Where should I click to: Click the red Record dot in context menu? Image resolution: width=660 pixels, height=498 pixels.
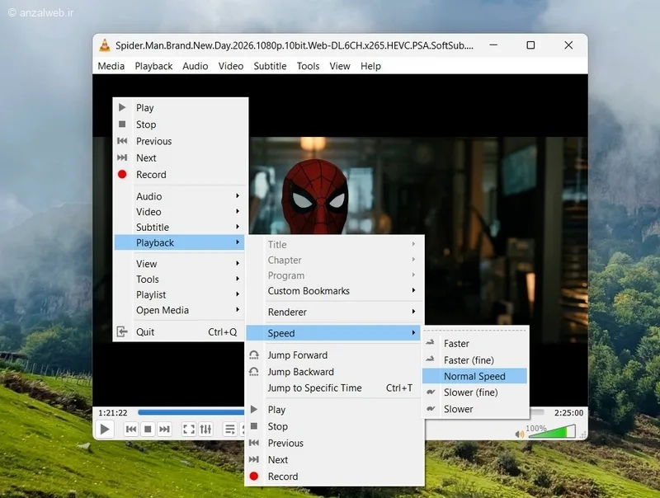122,174
